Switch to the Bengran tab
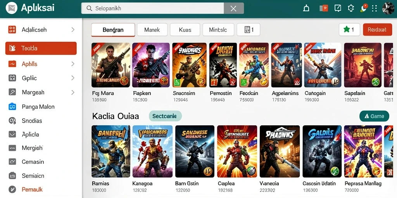Image resolution: width=397 pixels, height=198 pixels. click(113, 30)
